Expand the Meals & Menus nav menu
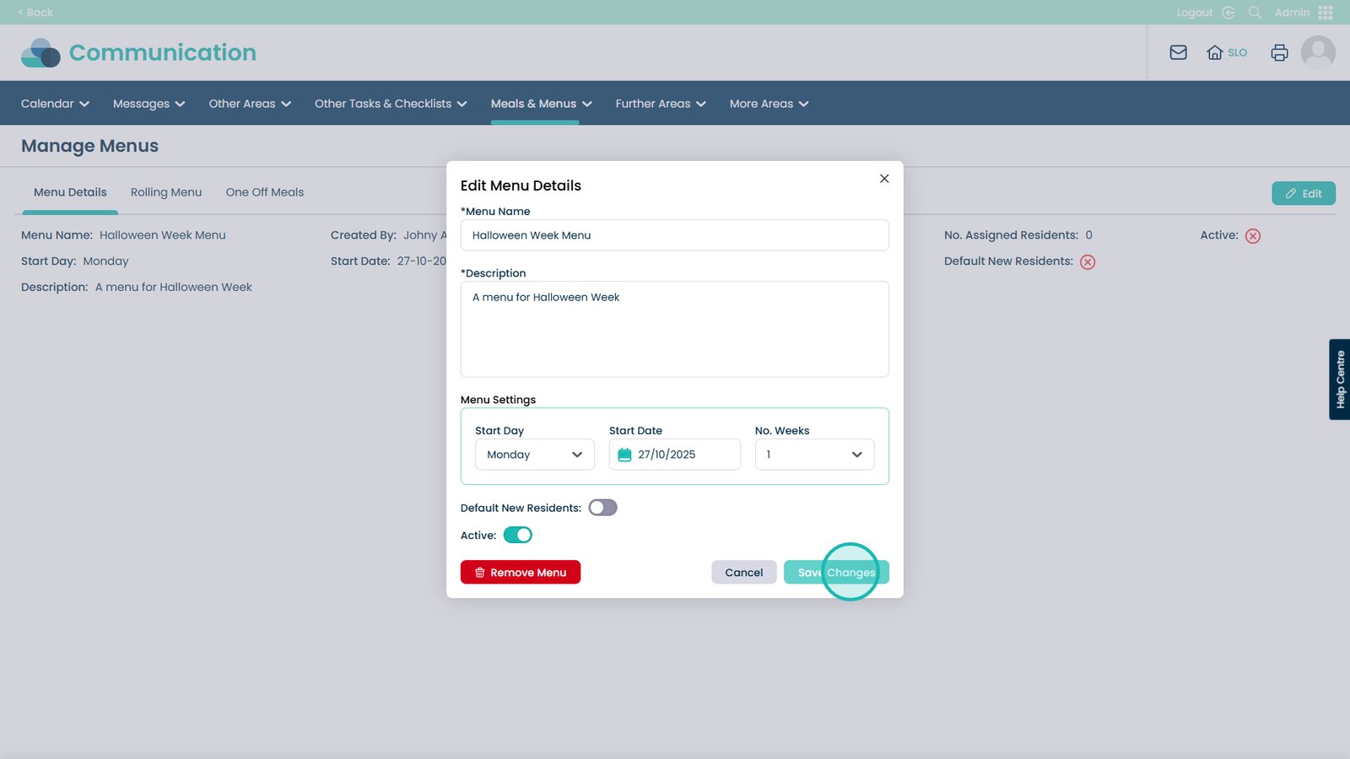1350x759 pixels. (541, 104)
